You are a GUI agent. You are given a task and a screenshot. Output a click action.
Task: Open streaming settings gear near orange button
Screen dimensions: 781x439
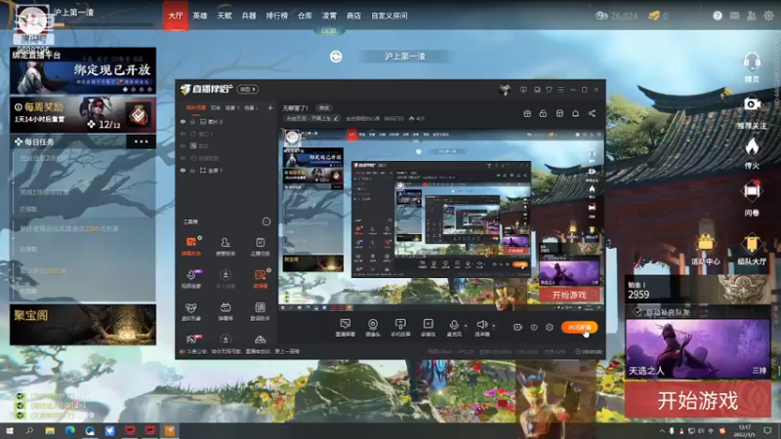[550, 327]
